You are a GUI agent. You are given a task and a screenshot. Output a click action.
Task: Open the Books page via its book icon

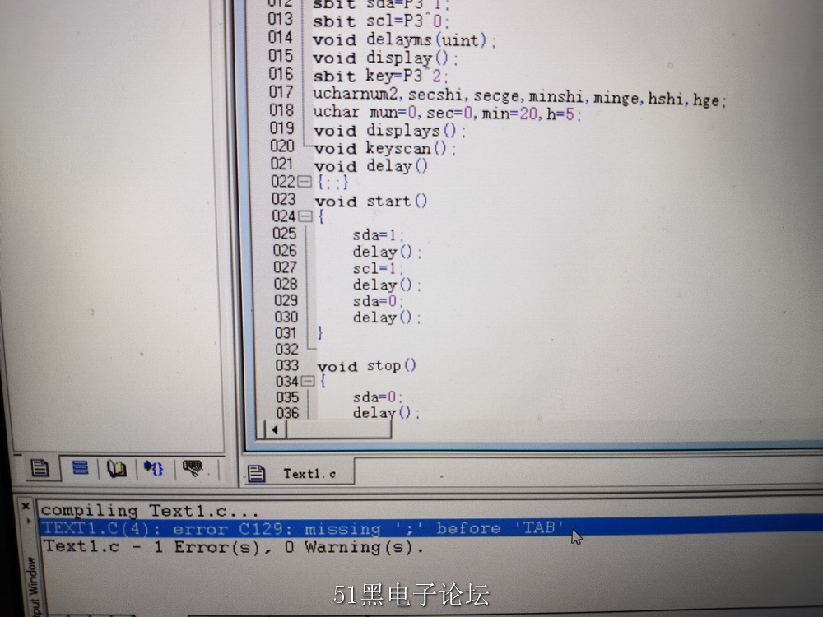[116, 468]
